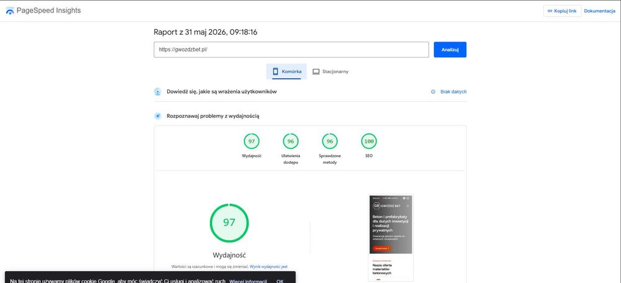Click the user experience section icon
The height and width of the screenshot is (283, 621).
click(x=158, y=92)
